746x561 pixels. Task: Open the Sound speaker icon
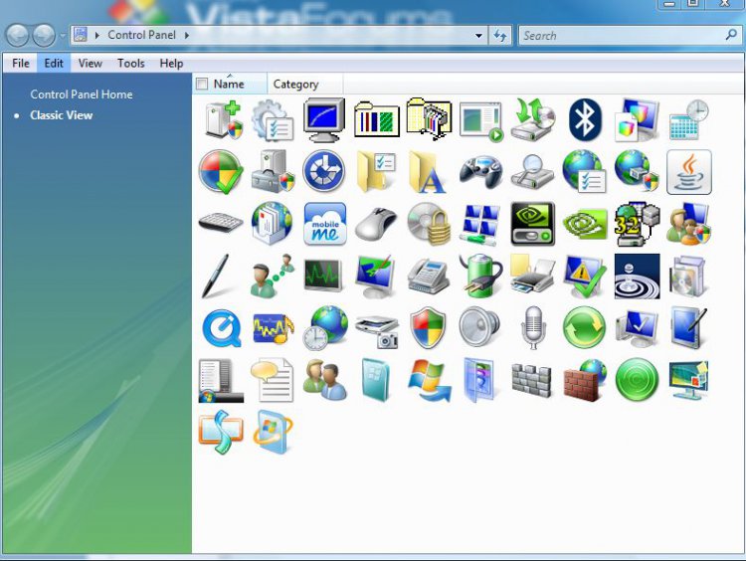click(x=479, y=328)
